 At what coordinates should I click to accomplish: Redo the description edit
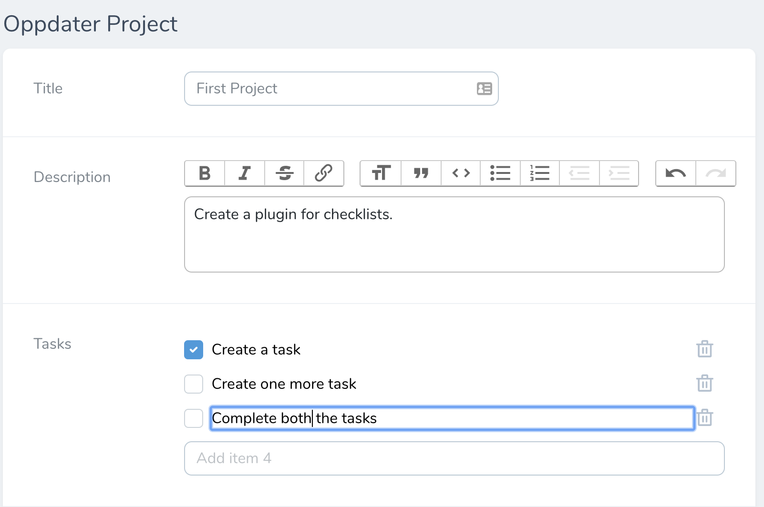pyautogui.click(x=715, y=173)
